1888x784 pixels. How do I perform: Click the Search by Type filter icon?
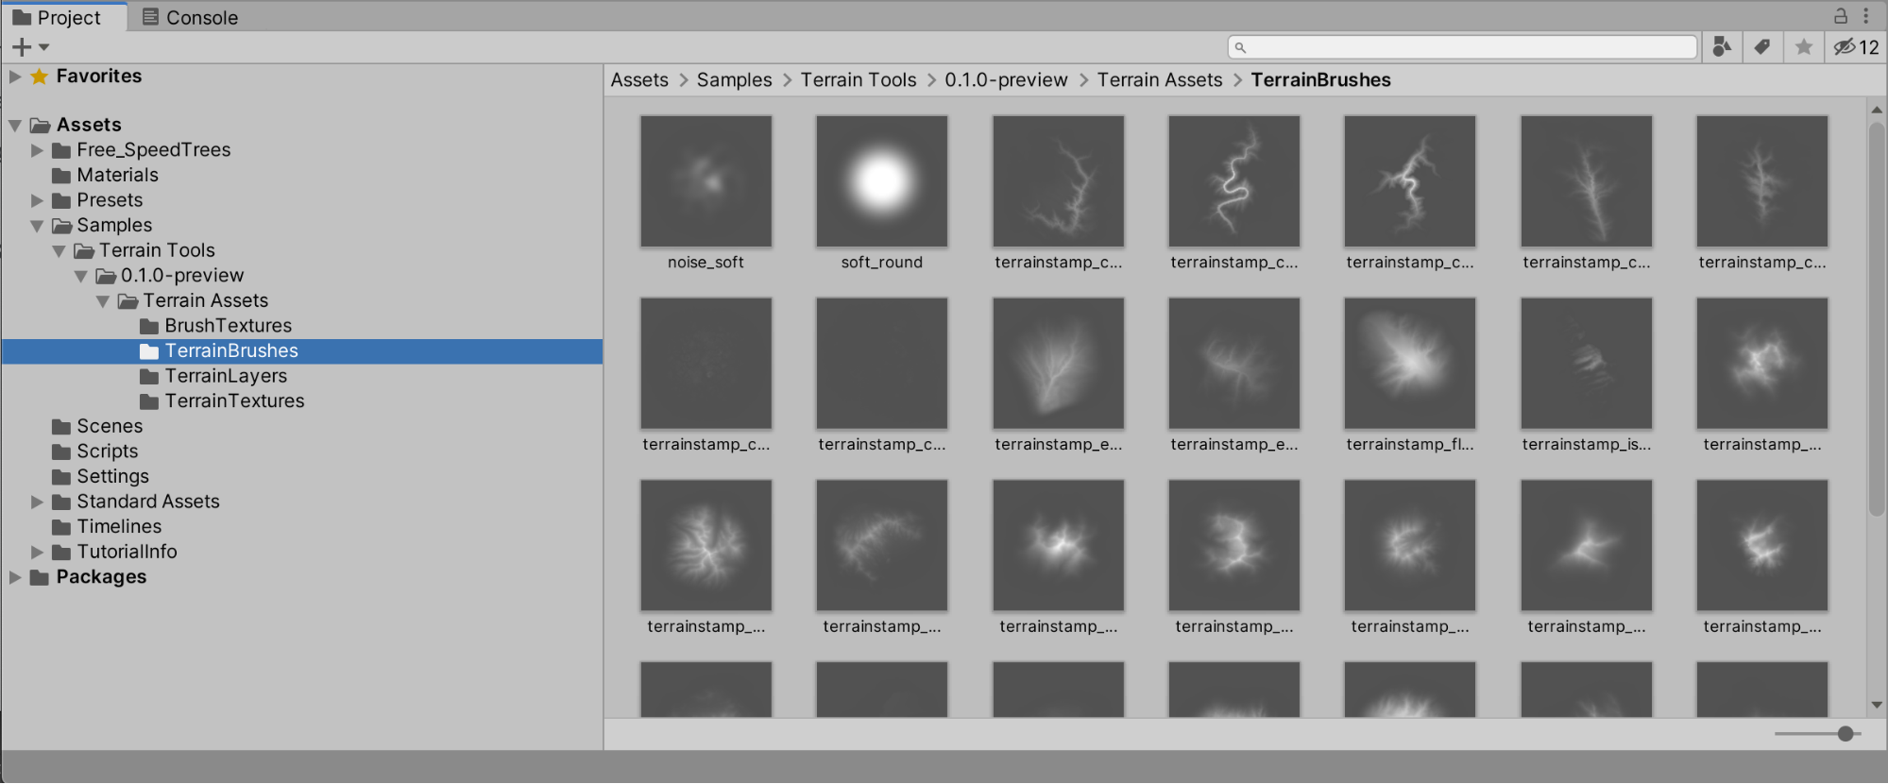click(1722, 47)
